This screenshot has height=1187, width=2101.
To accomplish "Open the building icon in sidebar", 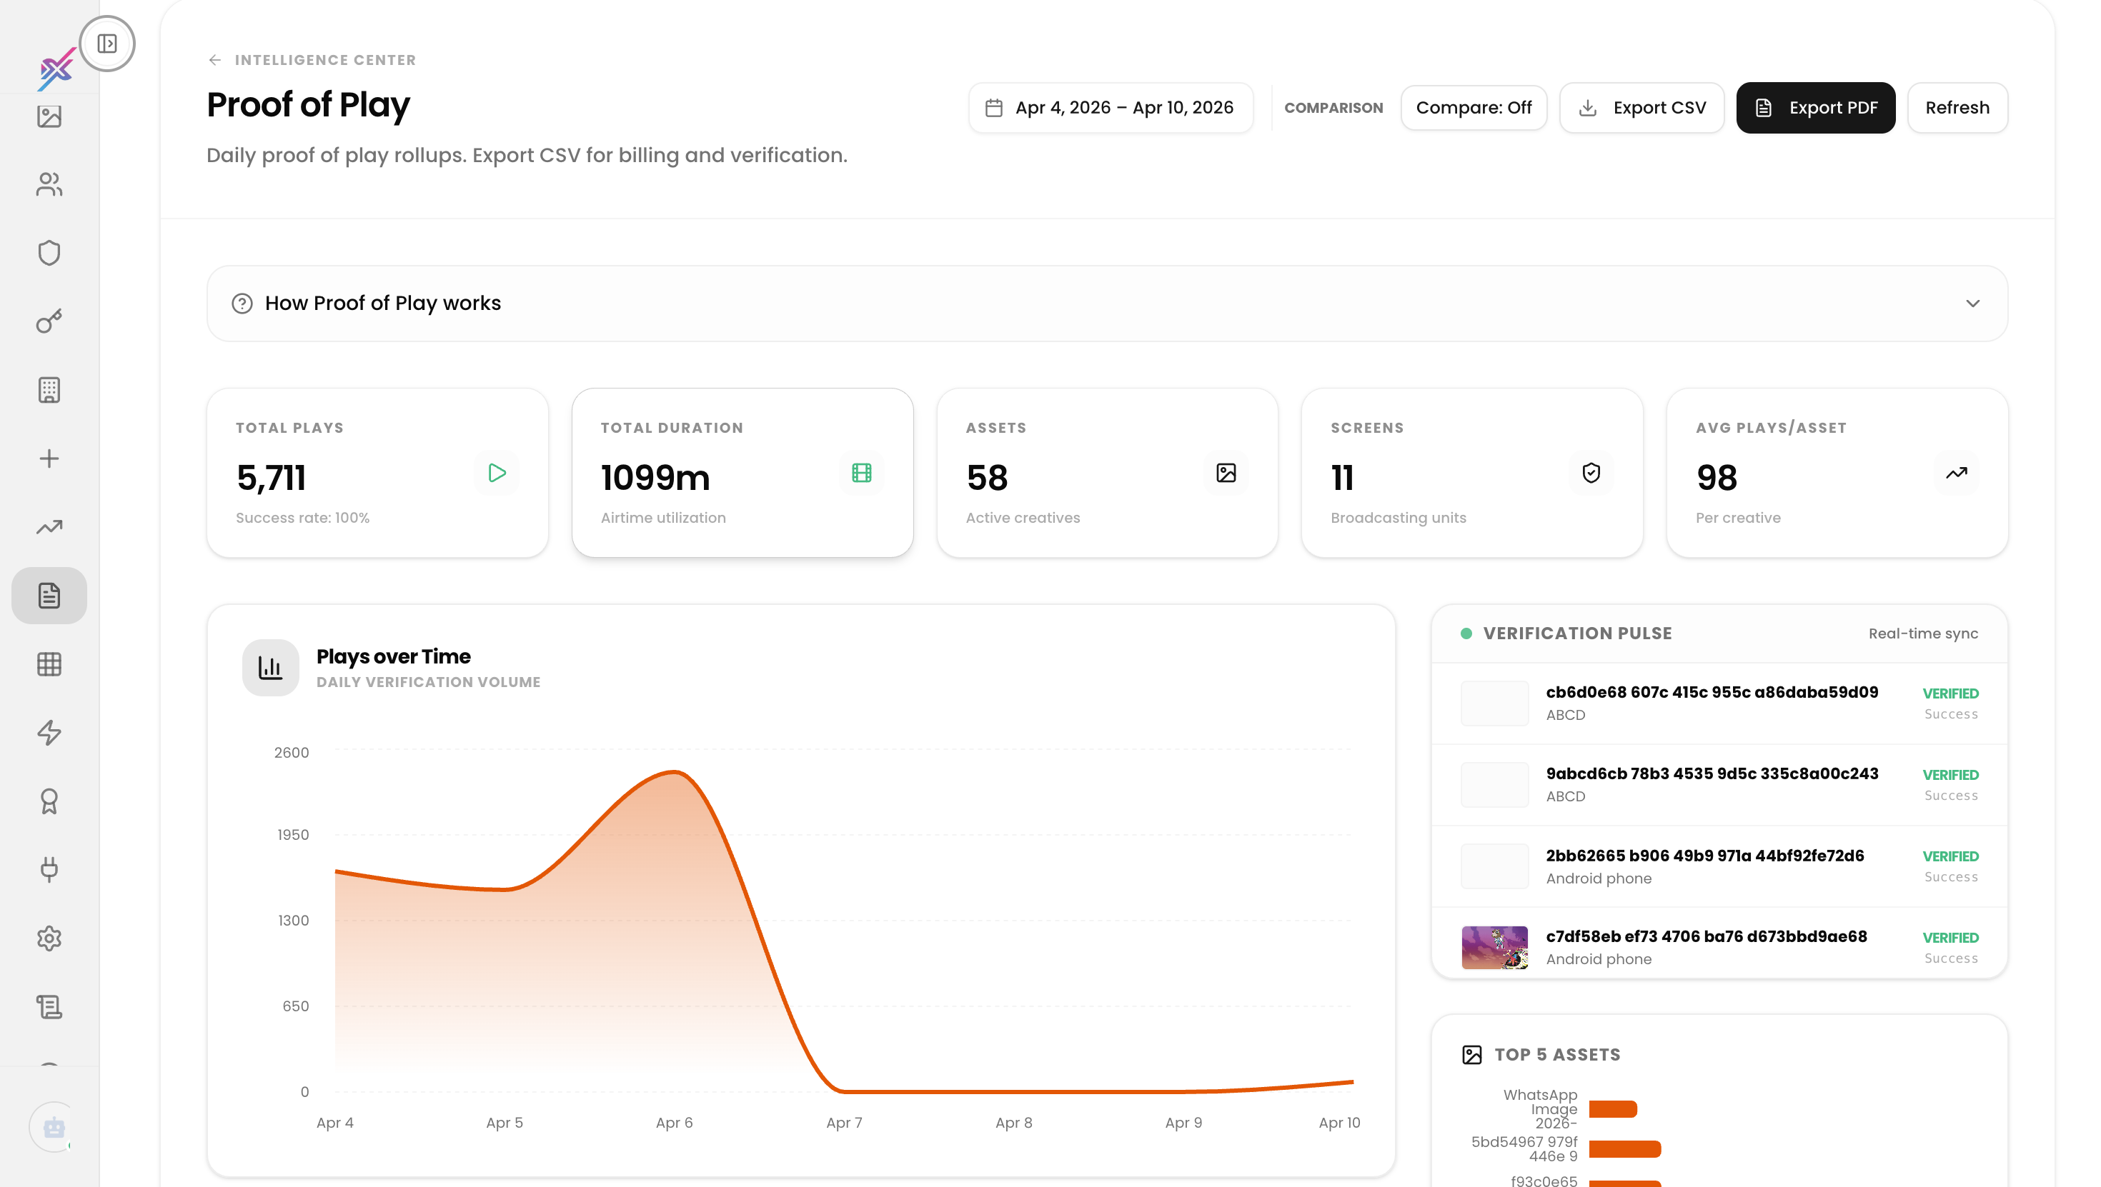I will click(x=49, y=390).
